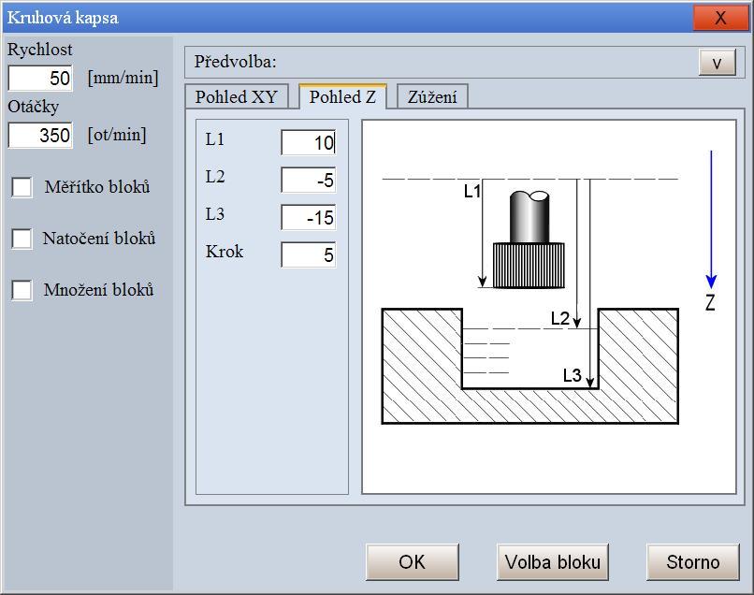754x595 pixels.
Task: Expand the Předvolba preset dropdown
Action: (717, 62)
